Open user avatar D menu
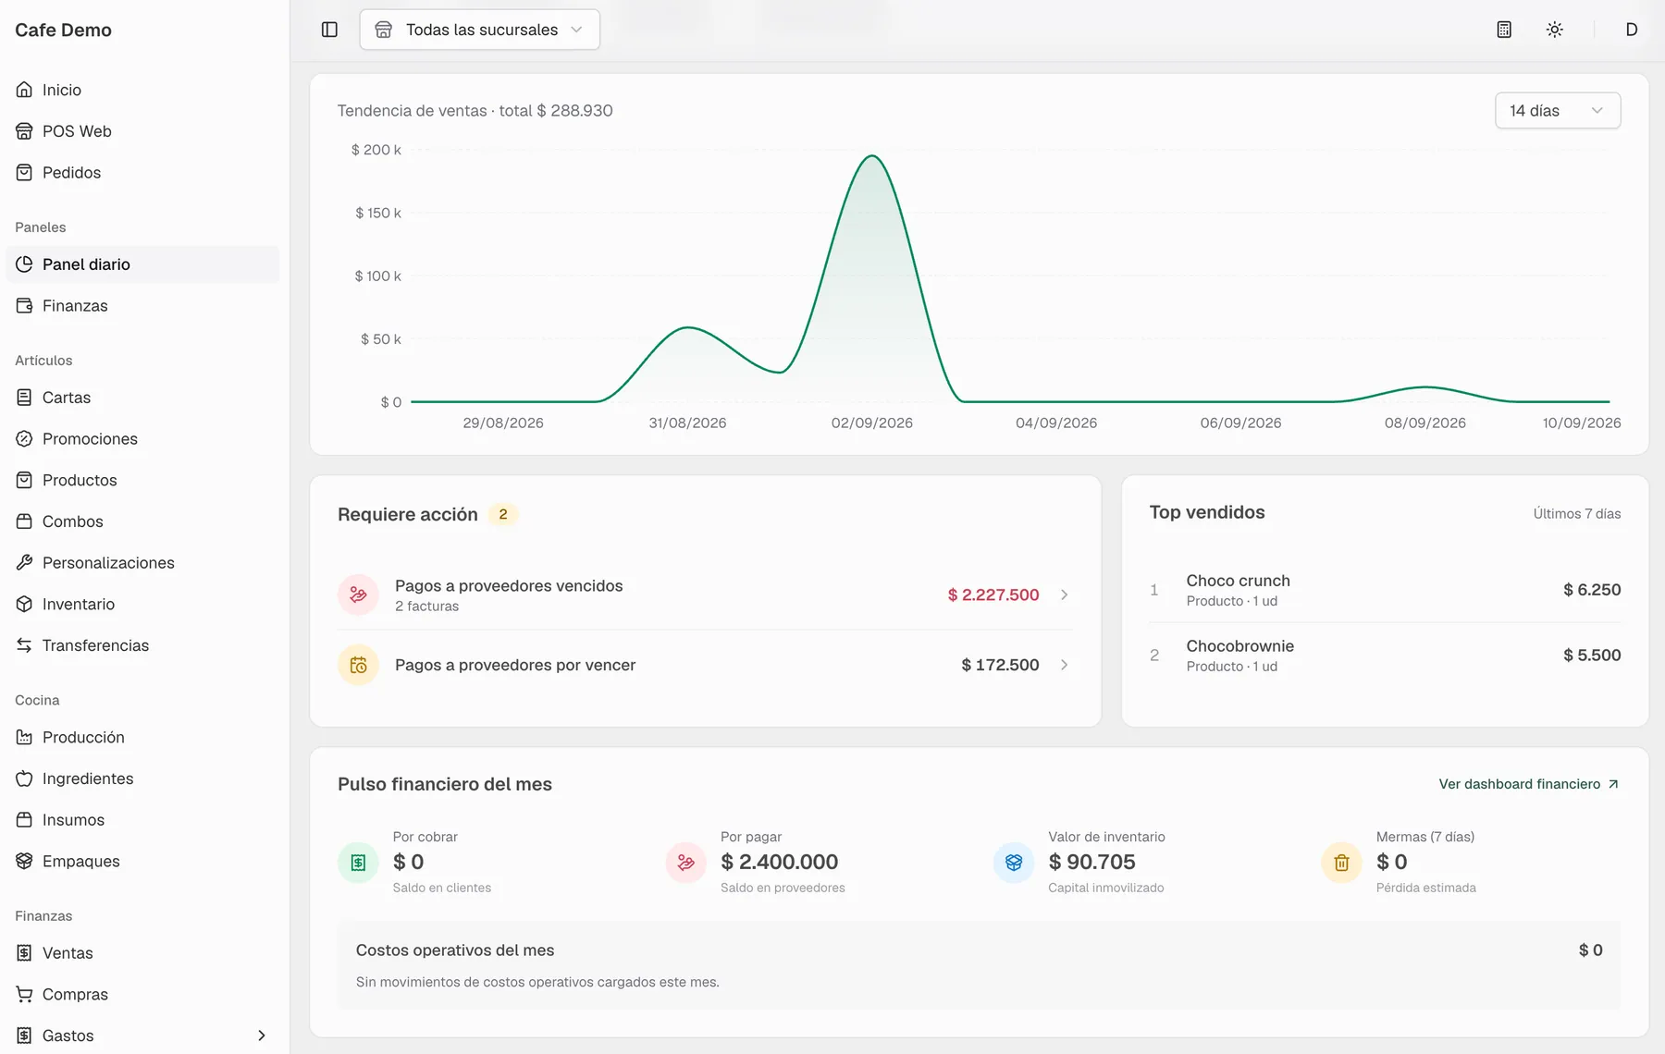The height and width of the screenshot is (1054, 1665). pos(1632,30)
